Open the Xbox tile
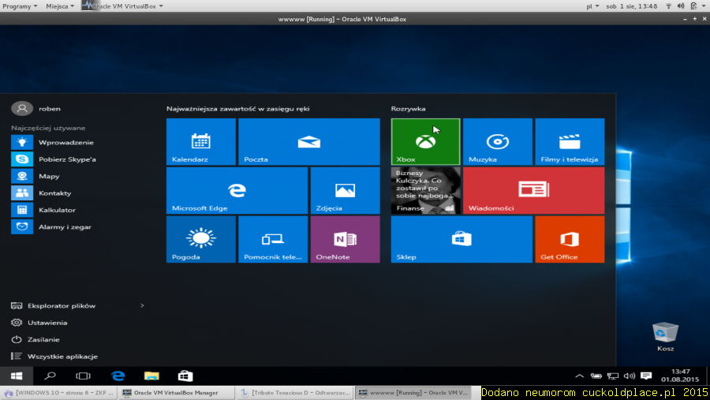 pos(425,141)
